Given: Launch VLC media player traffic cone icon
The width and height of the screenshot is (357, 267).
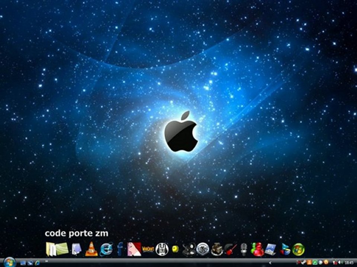Looking at the screenshot, I should [91, 249].
